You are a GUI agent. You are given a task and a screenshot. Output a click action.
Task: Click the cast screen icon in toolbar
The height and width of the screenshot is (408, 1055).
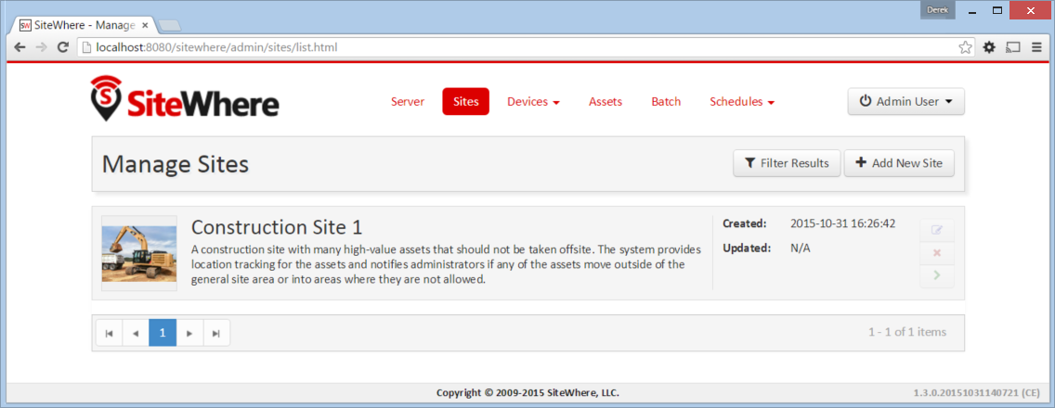(1012, 47)
